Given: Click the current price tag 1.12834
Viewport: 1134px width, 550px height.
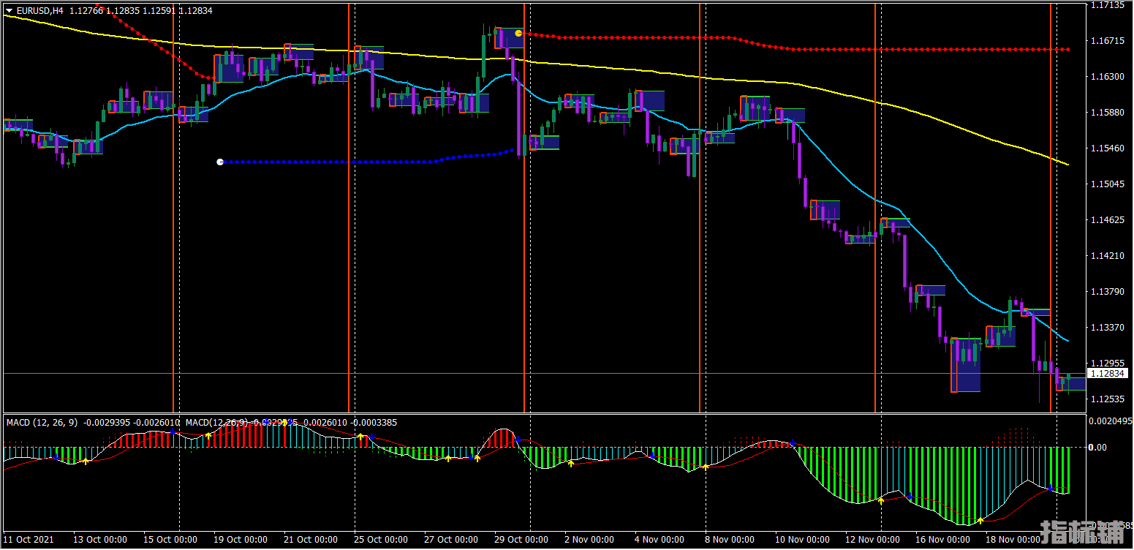Looking at the screenshot, I should tap(1108, 374).
